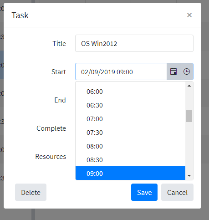The width and height of the screenshot is (209, 220).
Task: Click the time list scrollbar thumb
Action: [189, 116]
